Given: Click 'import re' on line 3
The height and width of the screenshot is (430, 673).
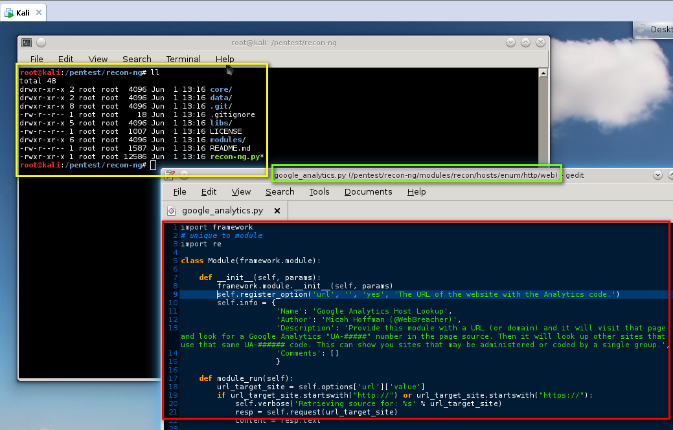Looking at the screenshot, I should point(201,244).
